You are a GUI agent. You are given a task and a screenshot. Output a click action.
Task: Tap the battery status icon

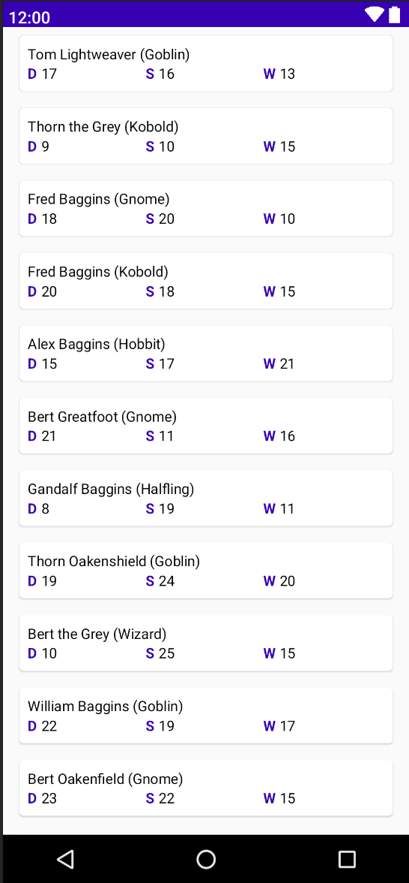click(x=394, y=15)
